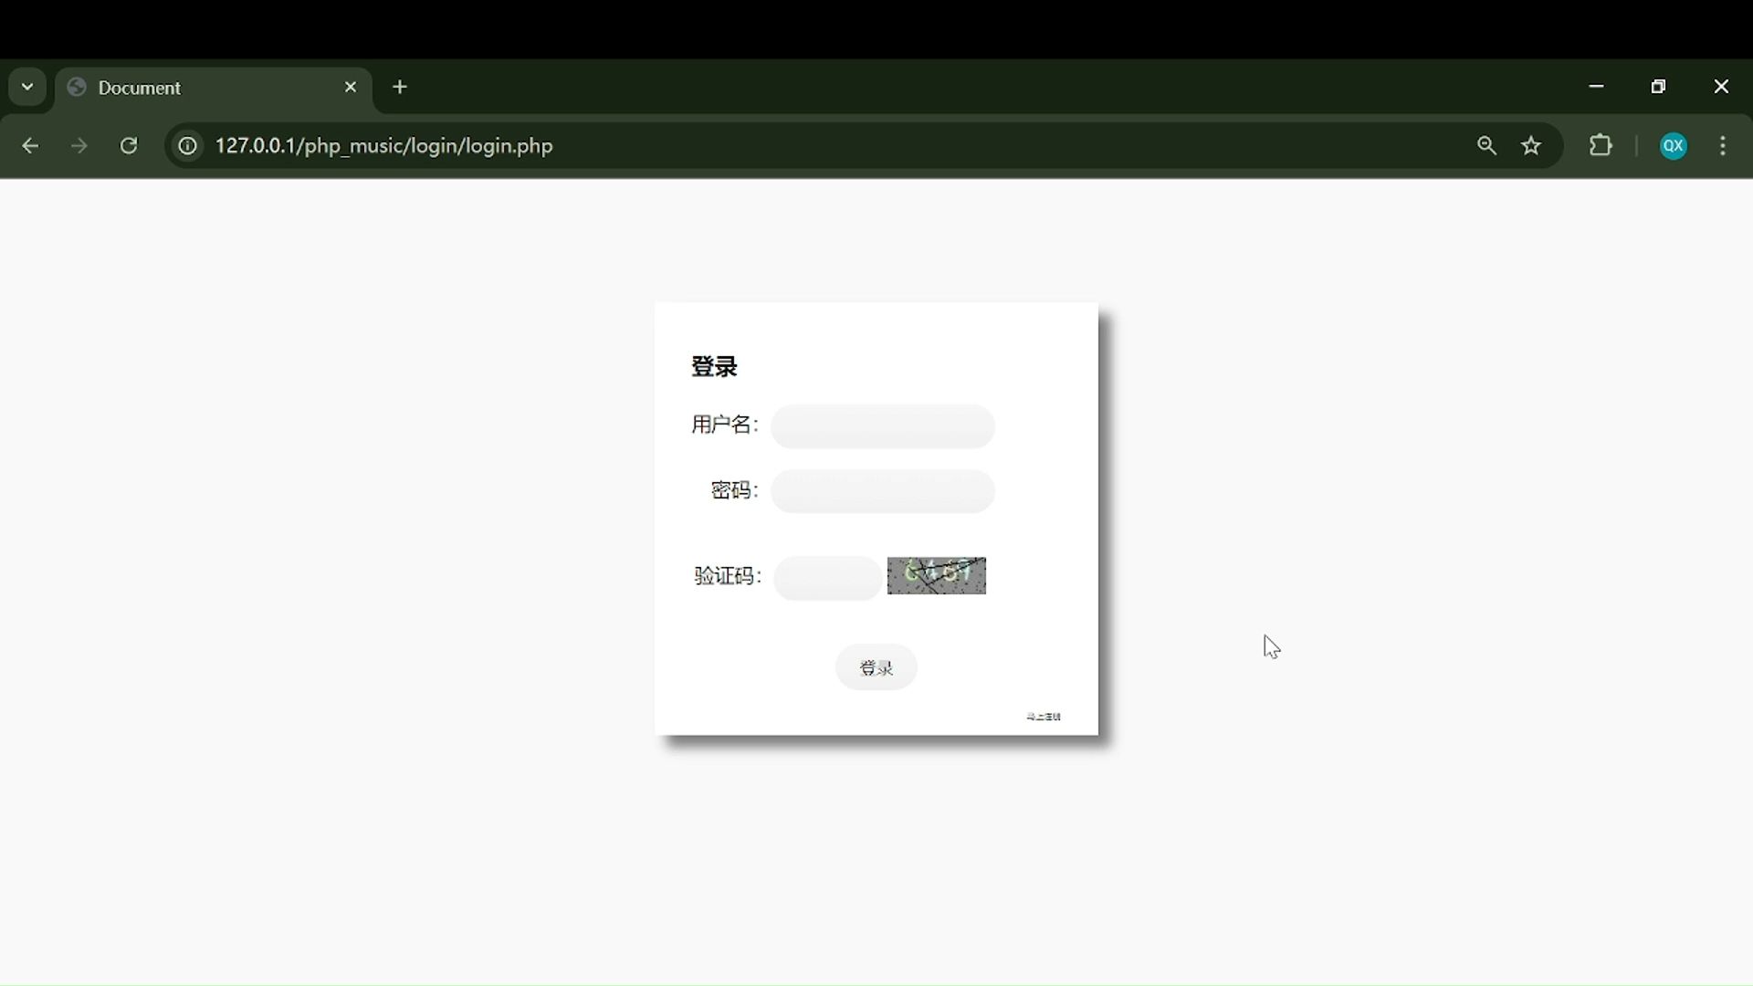Open the QX profile avatar
Image resolution: width=1753 pixels, height=986 pixels.
click(1673, 146)
